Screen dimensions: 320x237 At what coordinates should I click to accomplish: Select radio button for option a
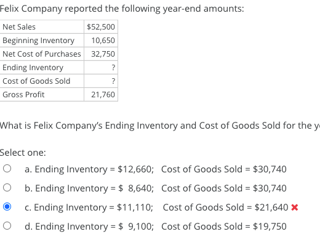(x=7, y=169)
